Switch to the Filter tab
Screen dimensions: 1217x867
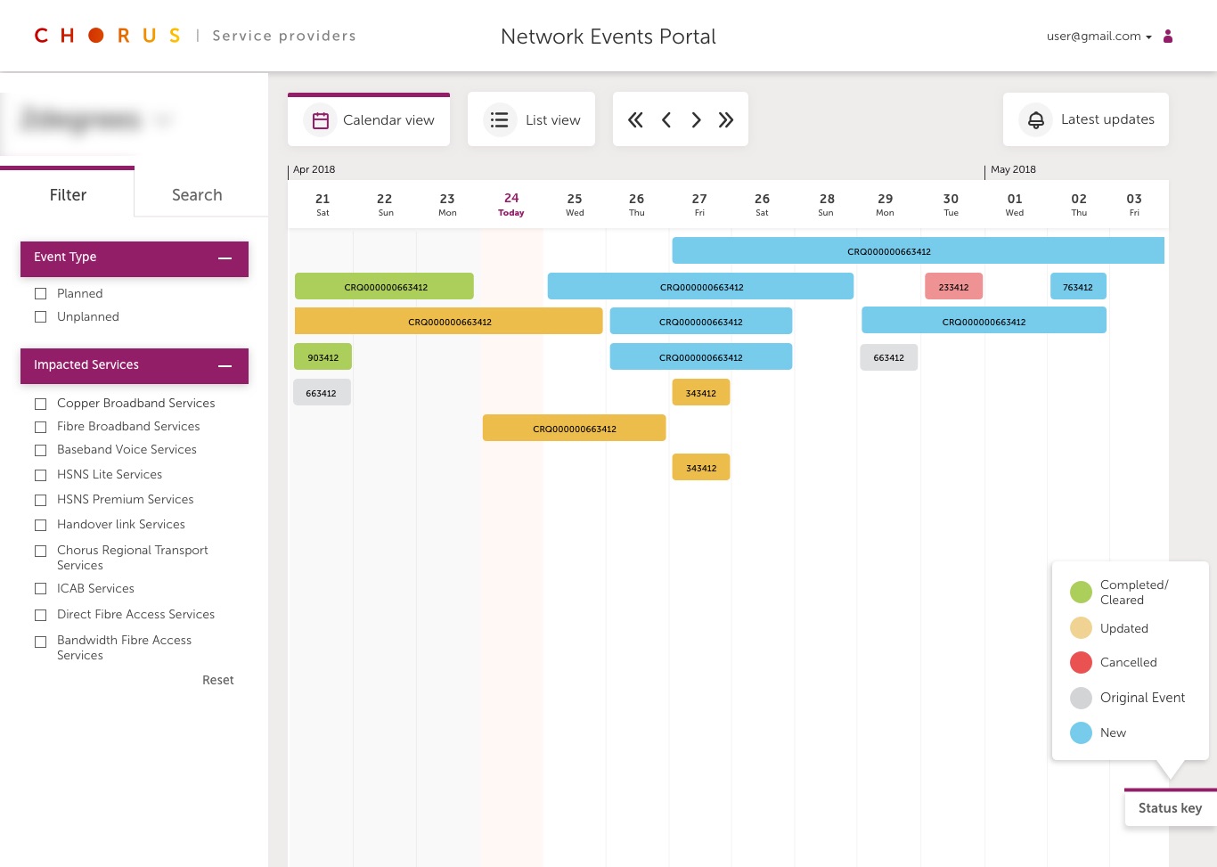pos(68,193)
